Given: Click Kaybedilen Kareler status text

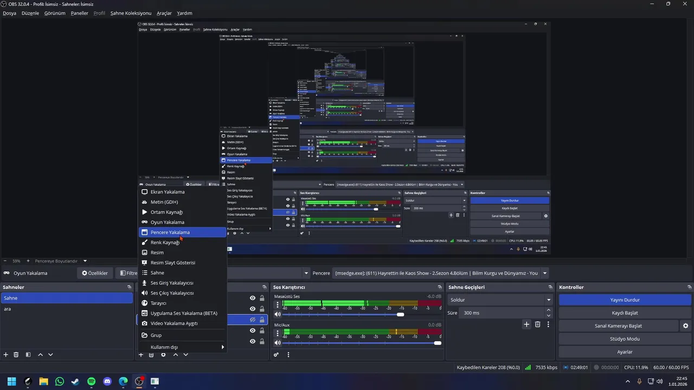Looking at the screenshot, I should [488, 367].
